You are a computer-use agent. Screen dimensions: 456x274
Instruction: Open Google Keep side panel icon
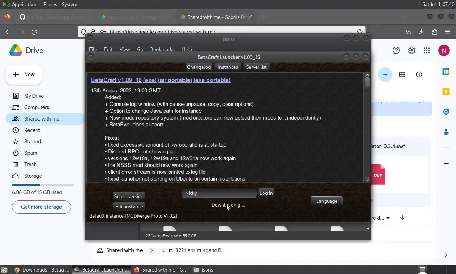pos(446,92)
